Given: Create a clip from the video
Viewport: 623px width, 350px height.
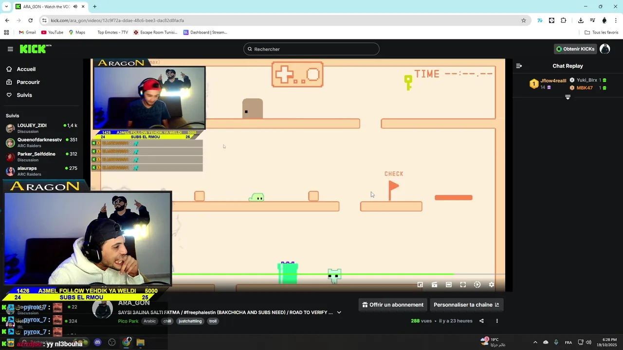Looking at the screenshot, I should pyautogui.click(x=434, y=285).
